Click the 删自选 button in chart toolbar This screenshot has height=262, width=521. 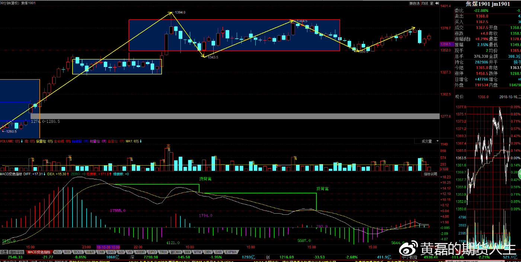click(x=415, y=3)
